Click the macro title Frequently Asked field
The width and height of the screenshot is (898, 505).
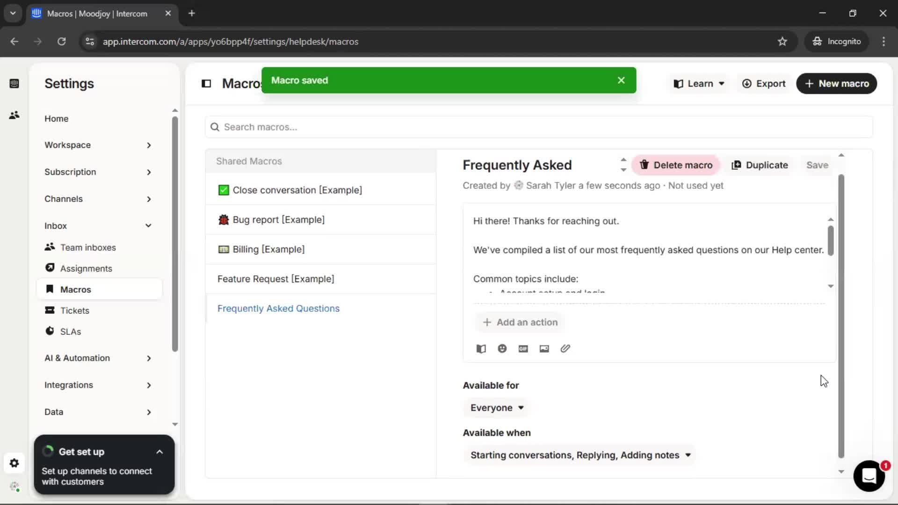(x=539, y=165)
